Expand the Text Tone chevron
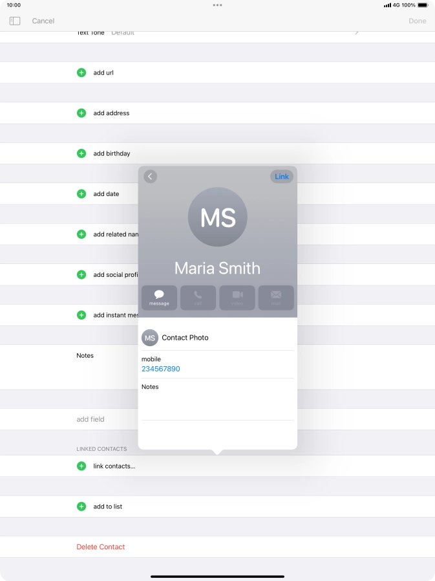 (356, 32)
